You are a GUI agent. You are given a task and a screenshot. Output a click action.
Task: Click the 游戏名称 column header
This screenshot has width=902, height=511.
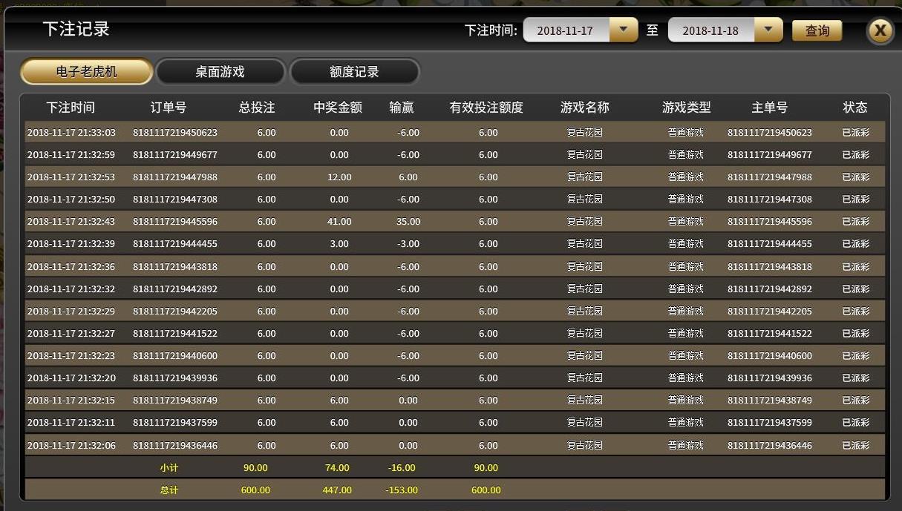point(584,108)
